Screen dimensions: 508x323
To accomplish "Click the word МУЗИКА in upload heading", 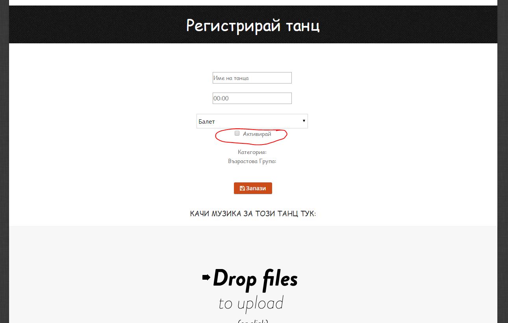I will 226,214.
